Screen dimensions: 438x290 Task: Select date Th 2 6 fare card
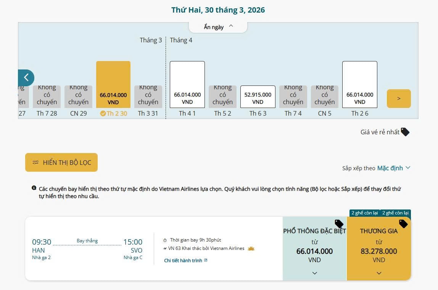click(359, 85)
